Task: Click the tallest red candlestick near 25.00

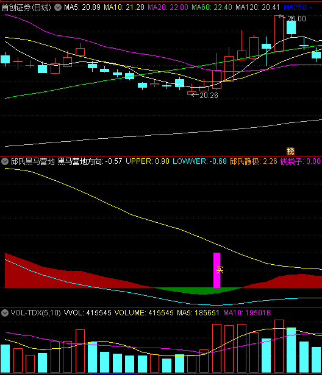Action: click(279, 33)
